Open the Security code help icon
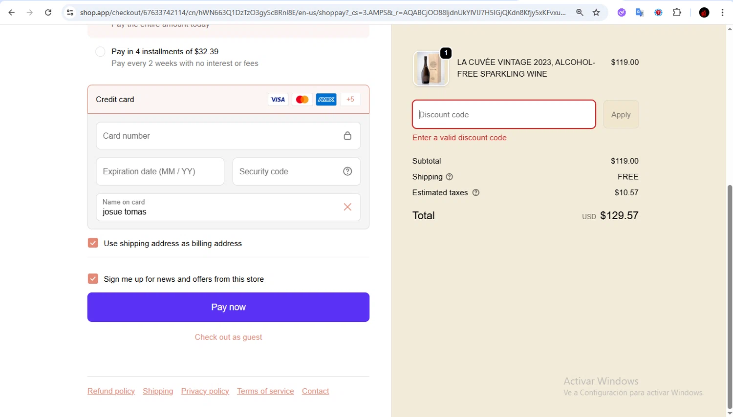 347,171
